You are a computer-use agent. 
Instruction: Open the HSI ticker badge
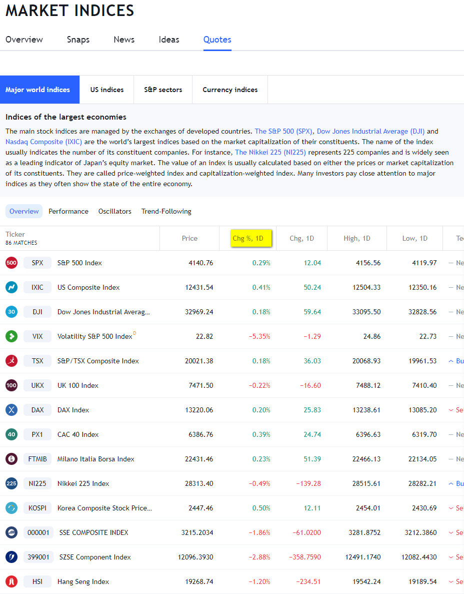point(37,581)
